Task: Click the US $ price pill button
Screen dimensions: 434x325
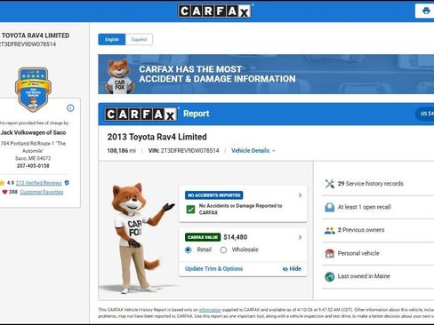Action: (x=425, y=114)
